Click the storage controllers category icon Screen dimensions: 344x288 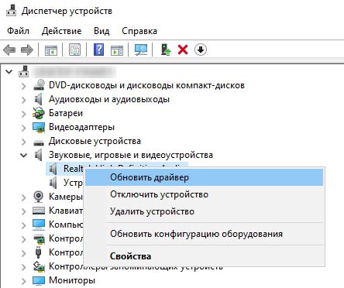pyautogui.click(x=39, y=266)
